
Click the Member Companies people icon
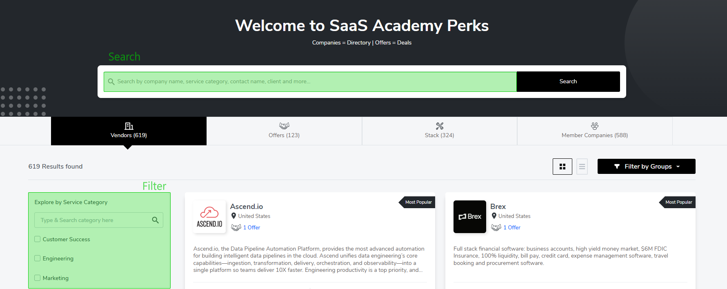click(x=595, y=126)
